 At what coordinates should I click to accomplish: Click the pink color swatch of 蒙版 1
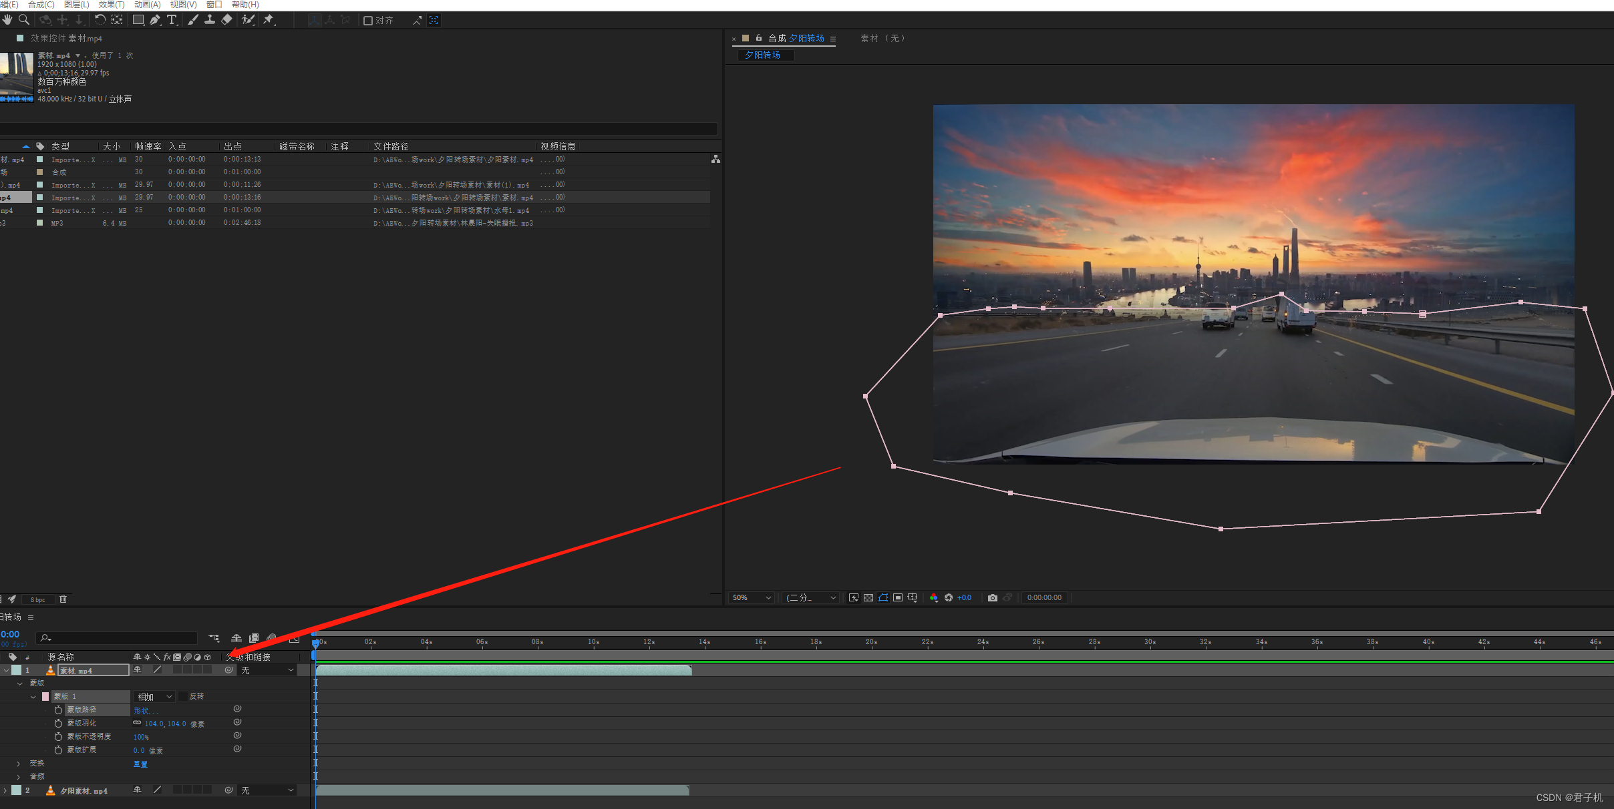[x=45, y=696]
